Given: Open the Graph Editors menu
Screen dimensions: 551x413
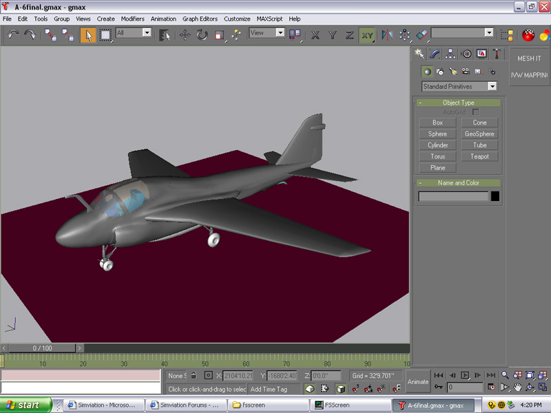Looking at the screenshot, I should coord(200,19).
